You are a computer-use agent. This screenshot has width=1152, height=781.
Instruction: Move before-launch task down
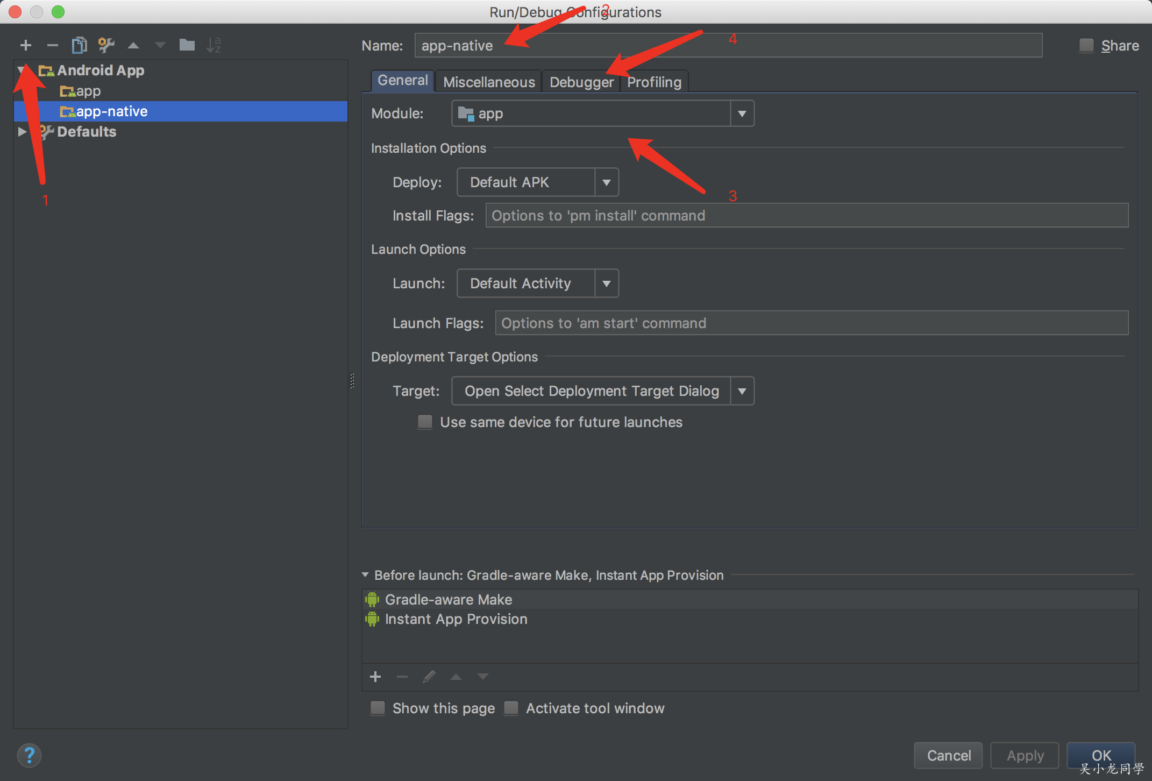[x=483, y=677]
